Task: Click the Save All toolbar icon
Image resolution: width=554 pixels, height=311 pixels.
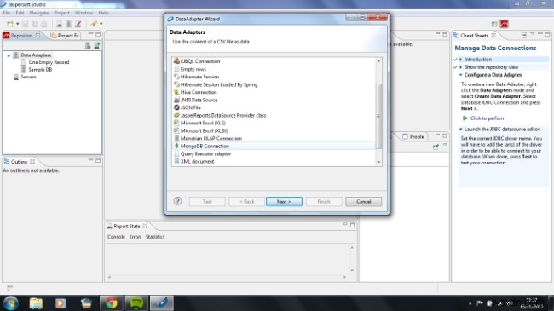Action: [35, 24]
